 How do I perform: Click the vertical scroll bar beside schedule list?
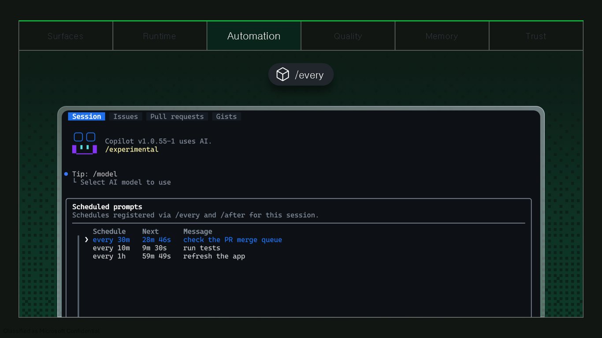pos(78,276)
